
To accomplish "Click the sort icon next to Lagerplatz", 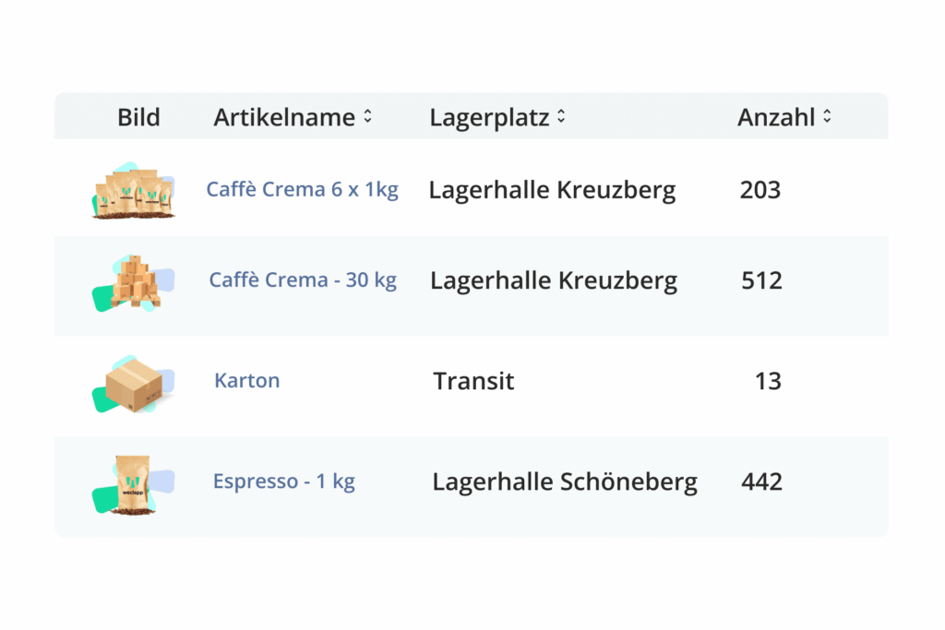I will pos(559,117).
